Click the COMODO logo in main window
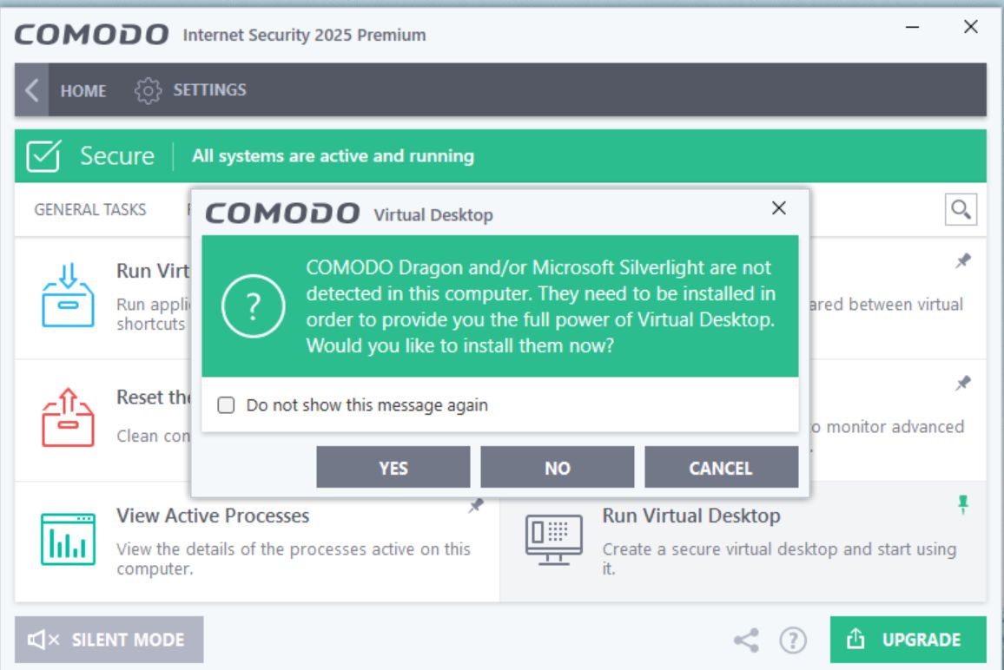 tap(91, 34)
